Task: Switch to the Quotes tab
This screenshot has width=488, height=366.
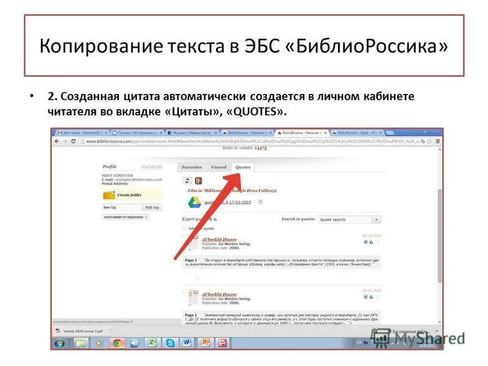Action: coord(243,167)
